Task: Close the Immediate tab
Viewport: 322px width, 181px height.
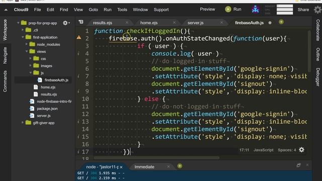Action: pyautogui.click(x=169, y=166)
